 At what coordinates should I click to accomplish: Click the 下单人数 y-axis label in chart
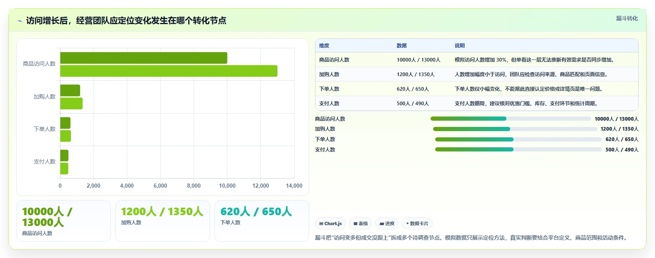click(x=45, y=129)
